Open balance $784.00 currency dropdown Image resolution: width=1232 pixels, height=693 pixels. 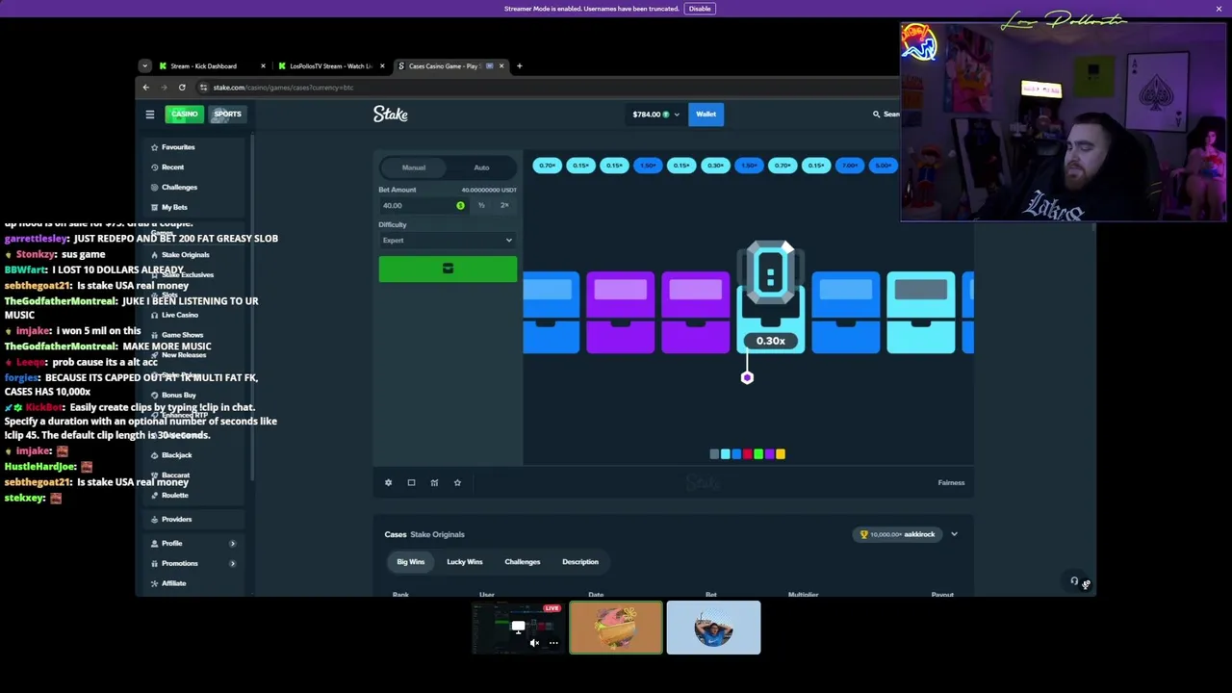point(655,115)
